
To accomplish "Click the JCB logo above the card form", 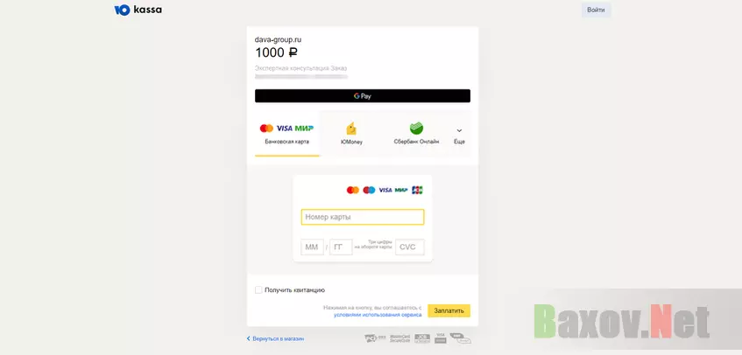I will pyautogui.click(x=417, y=190).
